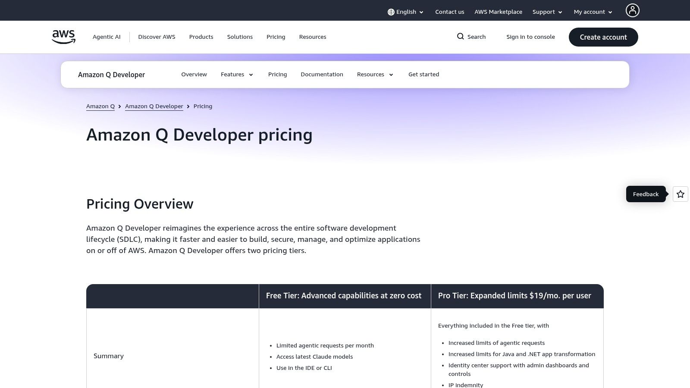Click the Sign in to console link

click(531, 37)
